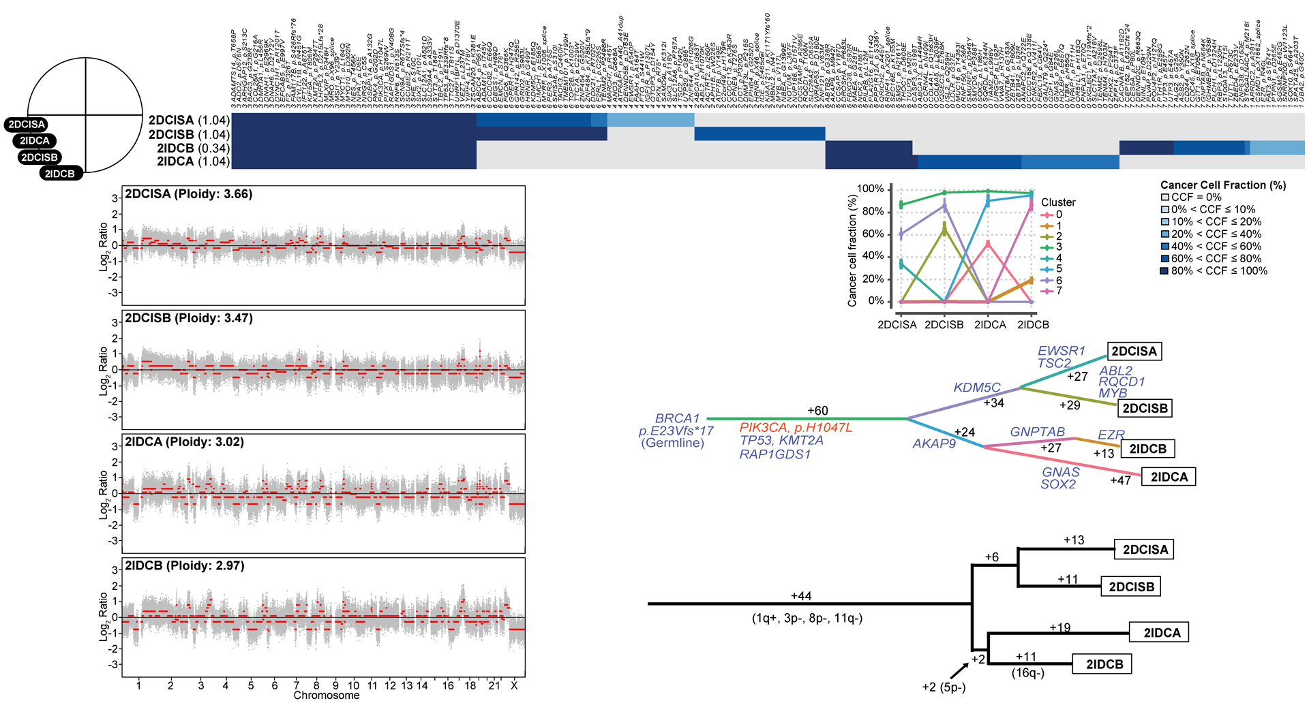The image size is (1309, 703).
Task: Click the '+24' branch label
Action: click(x=965, y=432)
